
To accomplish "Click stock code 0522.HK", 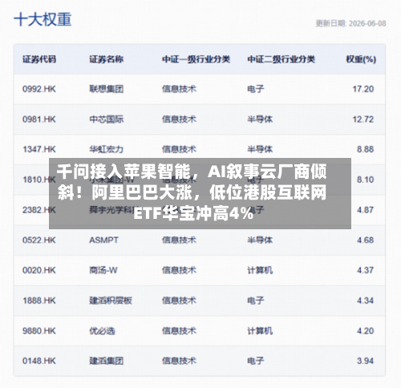I will (x=39, y=240).
